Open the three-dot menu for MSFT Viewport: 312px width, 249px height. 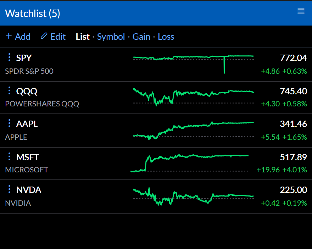point(9,156)
